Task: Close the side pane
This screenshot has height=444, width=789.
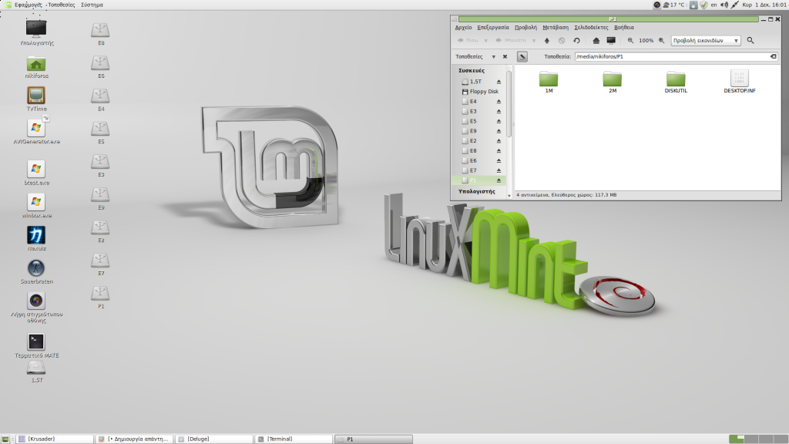Action: (x=505, y=56)
